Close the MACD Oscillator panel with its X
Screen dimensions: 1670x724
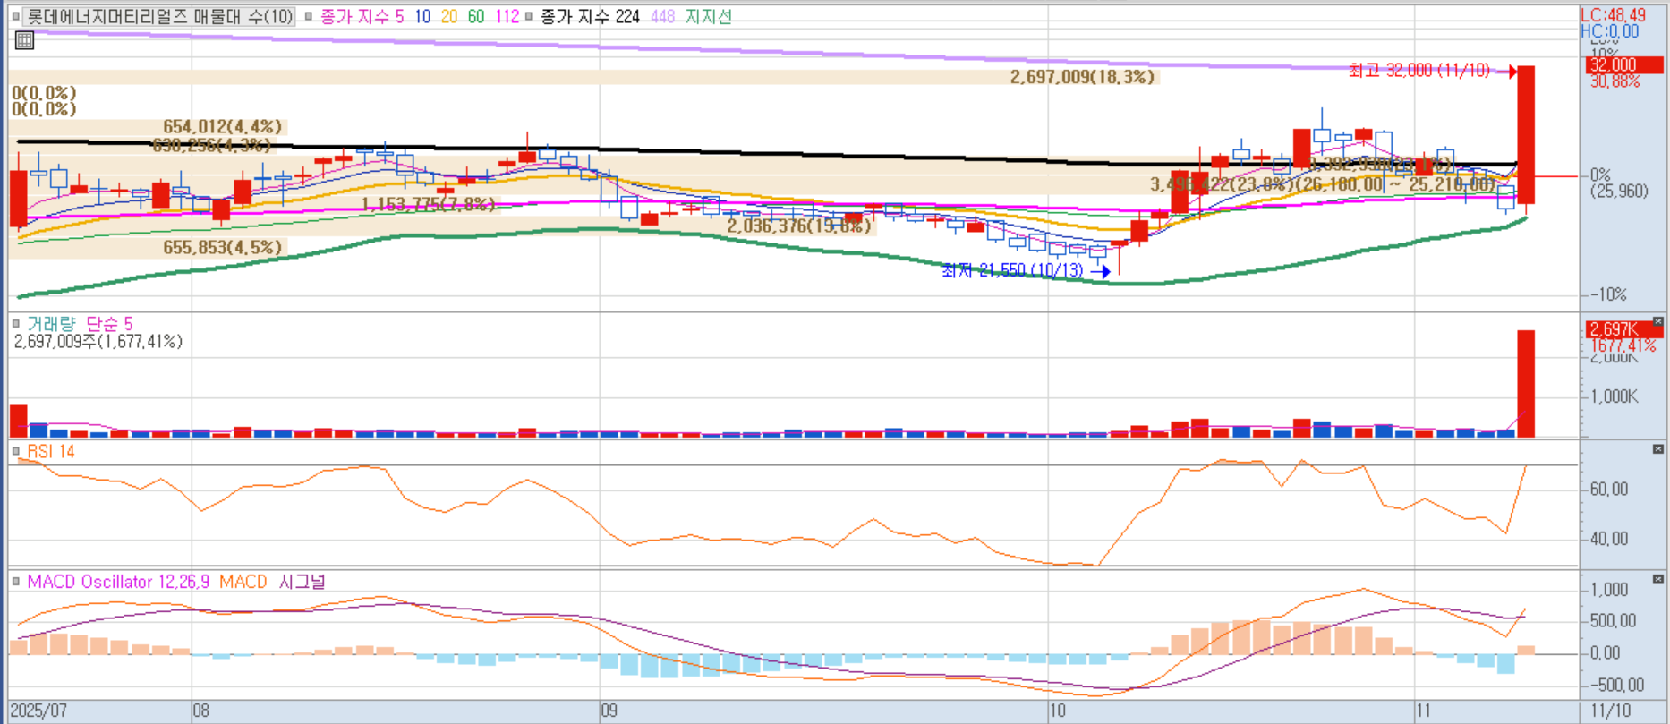pyautogui.click(x=1658, y=580)
